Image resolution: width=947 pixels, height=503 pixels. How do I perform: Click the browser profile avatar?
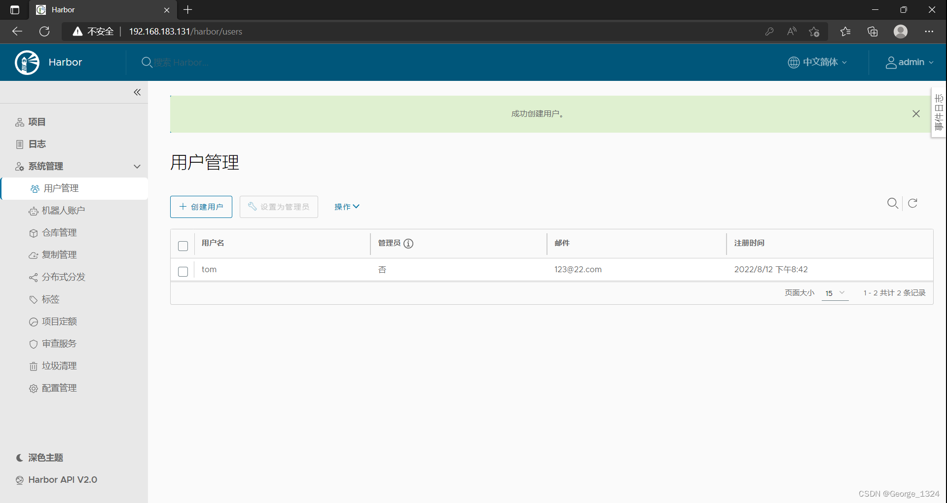901,32
